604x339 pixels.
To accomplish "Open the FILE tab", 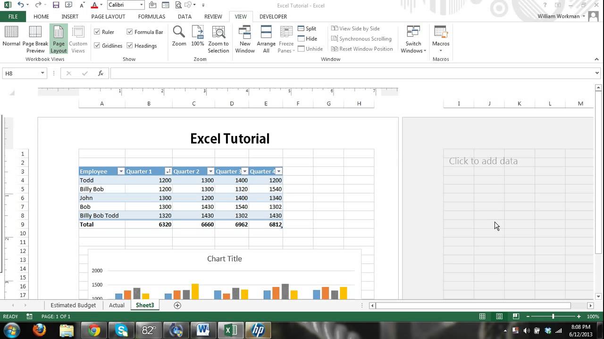I will (13, 17).
